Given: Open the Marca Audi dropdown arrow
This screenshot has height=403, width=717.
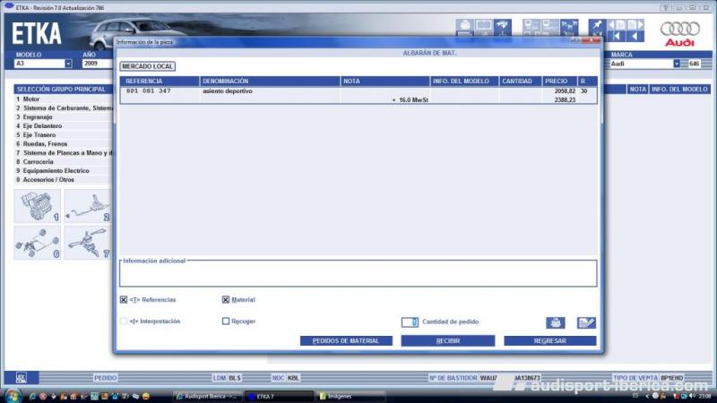Looking at the screenshot, I should point(677,64).
